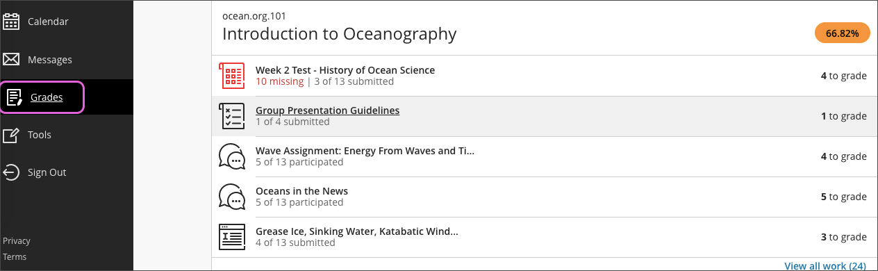
Task: Click the Wave Assignment discussion bubble icon
Action: [x=232, y=156]
